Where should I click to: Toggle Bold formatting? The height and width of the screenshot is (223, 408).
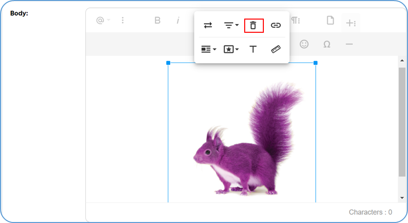tap(157, 21)
